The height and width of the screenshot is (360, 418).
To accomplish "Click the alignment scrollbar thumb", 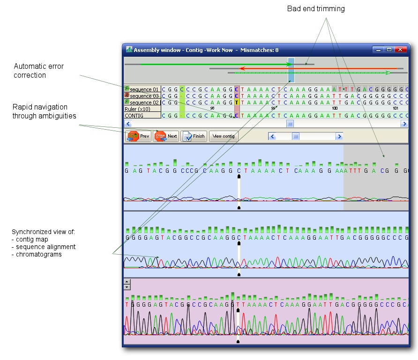I will [x=290, y=124].
